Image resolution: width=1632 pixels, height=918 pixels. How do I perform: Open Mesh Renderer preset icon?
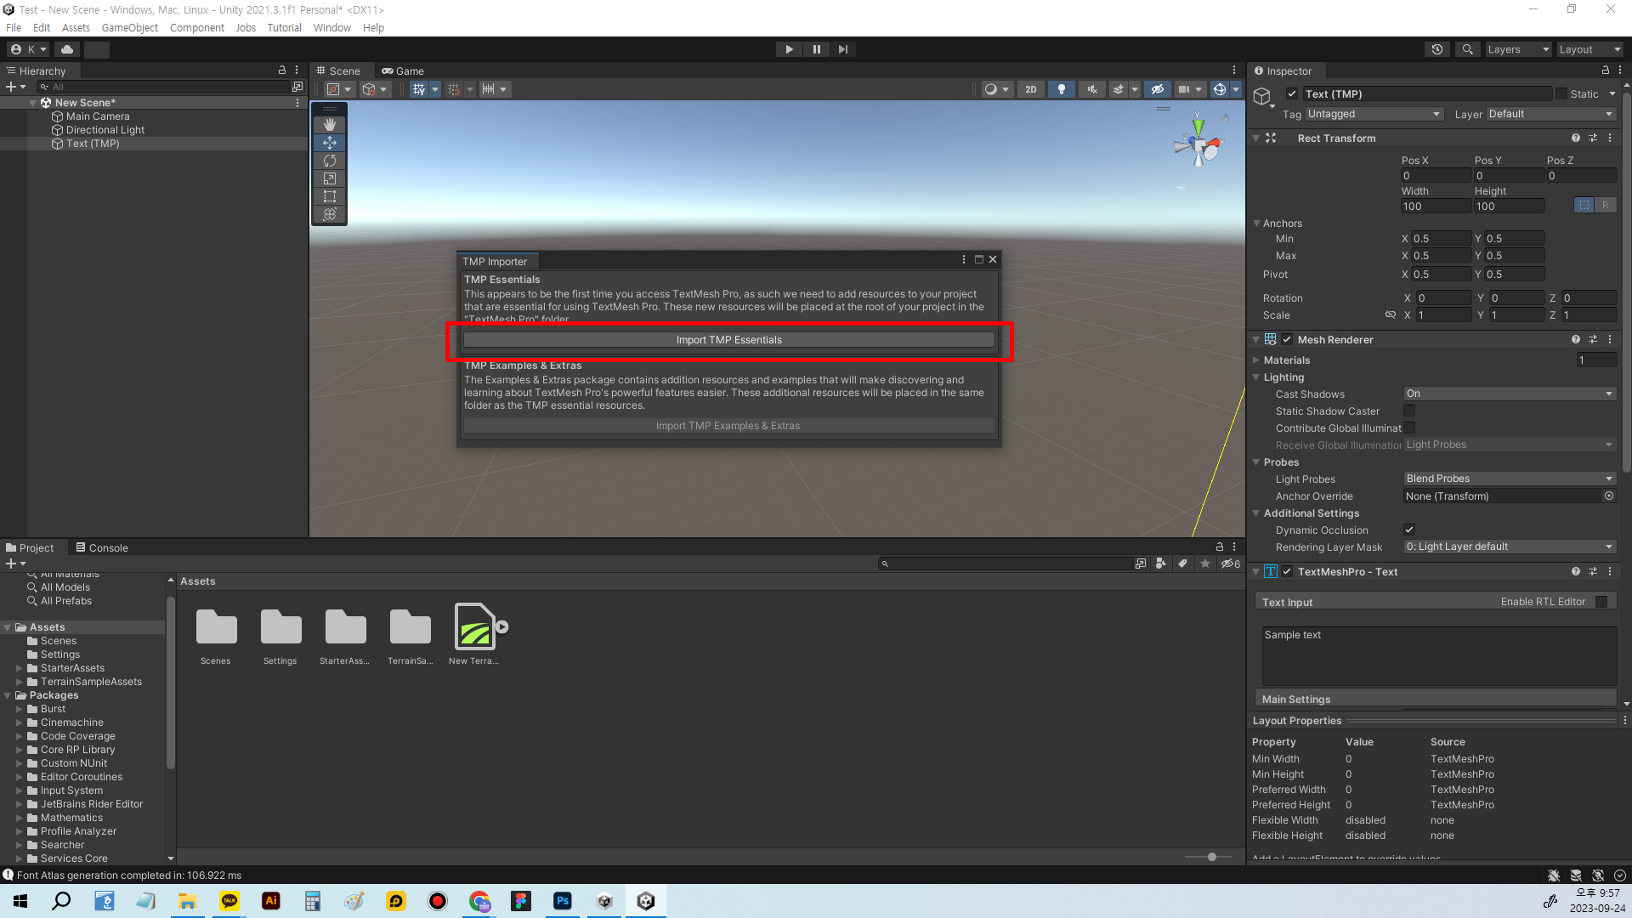(1593, 339)
